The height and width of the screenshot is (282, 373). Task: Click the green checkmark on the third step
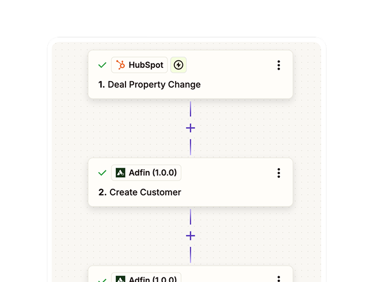tap(102, 280)
